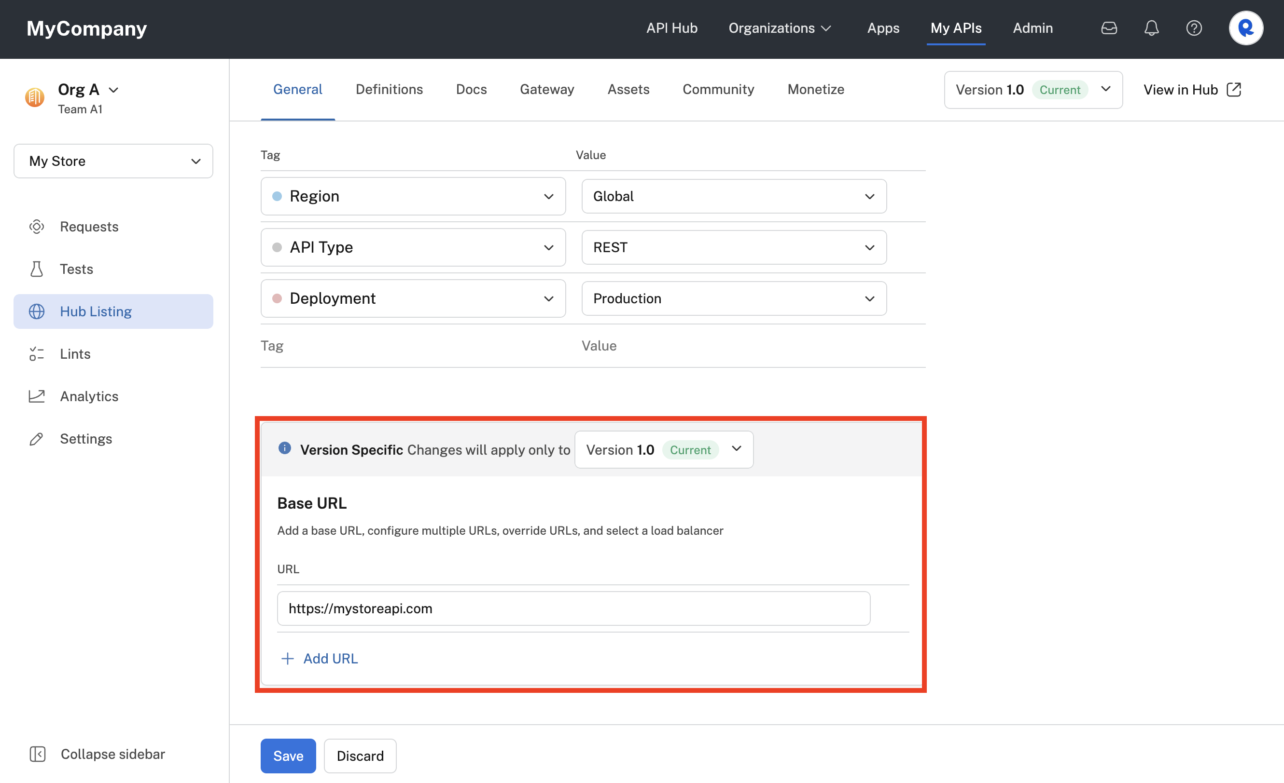The height and width of the screenshot is (783, 1284).
Task: Click the MyCompany logo text
Action: click(x=87, y=28)
